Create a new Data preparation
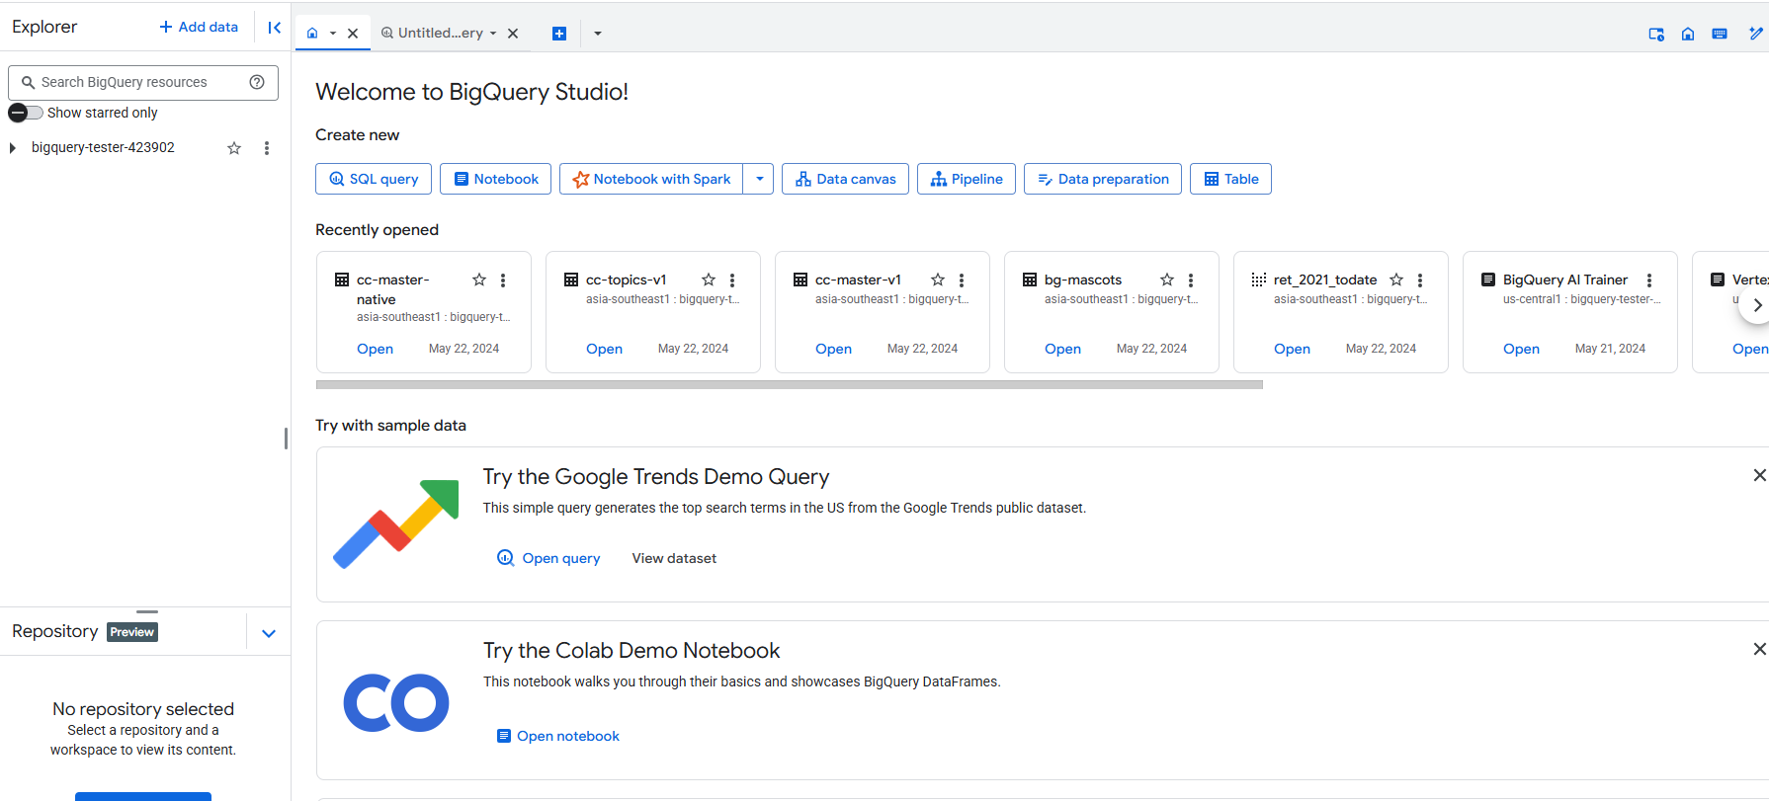1769x801 pixels. 1102,179
